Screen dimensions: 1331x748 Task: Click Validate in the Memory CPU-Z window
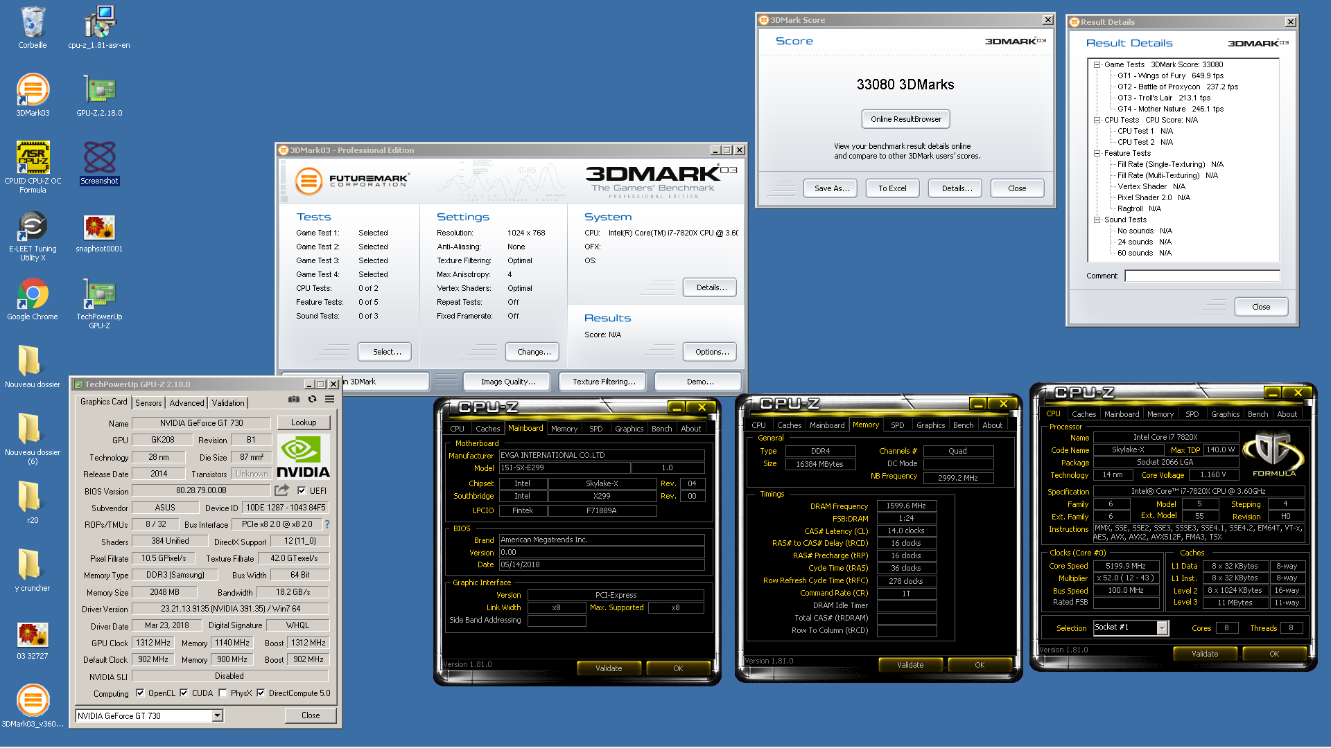tap(910, 665)
